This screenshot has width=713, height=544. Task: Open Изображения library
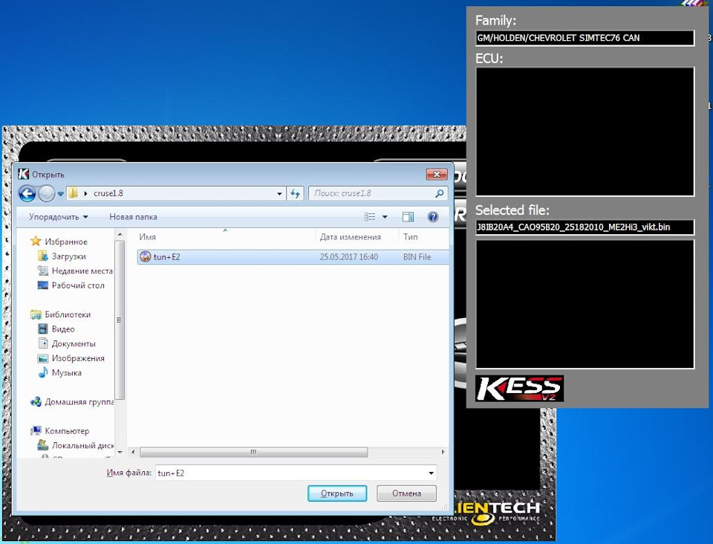[78, 358]
